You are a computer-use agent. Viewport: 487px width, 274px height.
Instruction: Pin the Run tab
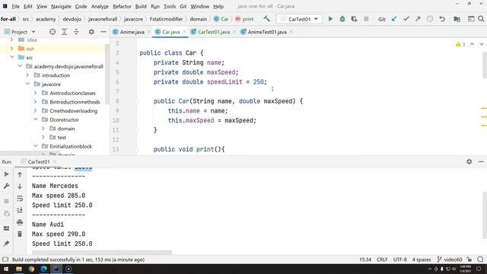[x=6, y=244]
